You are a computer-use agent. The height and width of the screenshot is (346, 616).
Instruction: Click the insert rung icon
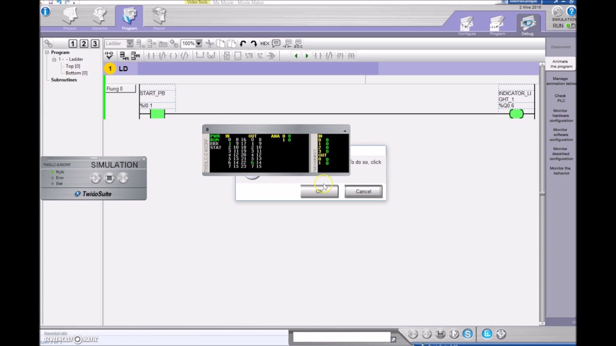[x=123, y=56]
